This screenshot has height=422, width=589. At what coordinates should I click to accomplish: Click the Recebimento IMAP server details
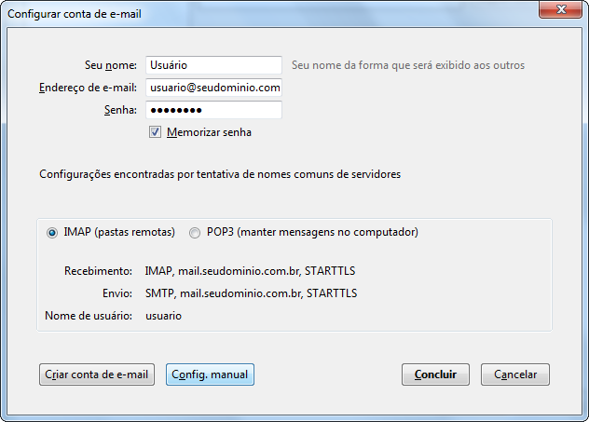(250, 271)
